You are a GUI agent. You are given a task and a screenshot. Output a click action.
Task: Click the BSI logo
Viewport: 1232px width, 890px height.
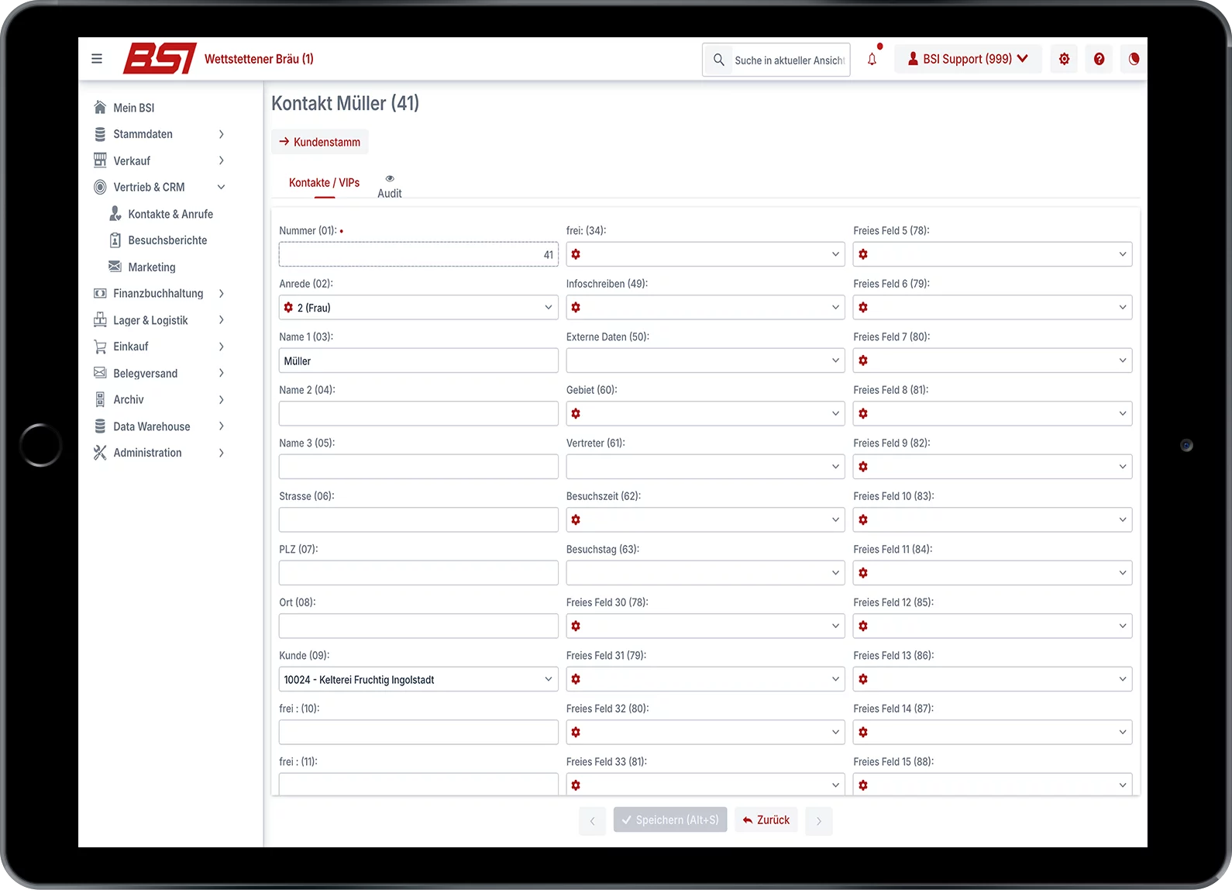pos(160,59)
